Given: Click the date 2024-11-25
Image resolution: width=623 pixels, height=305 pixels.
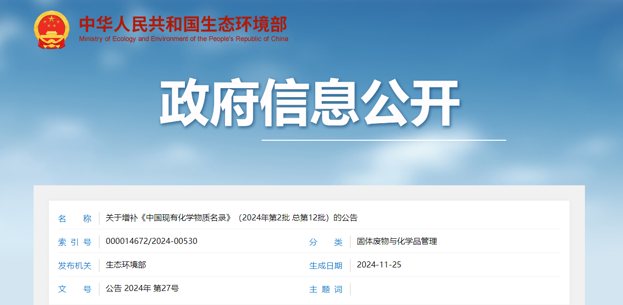Looking at the screenshot, I should 378,265.
